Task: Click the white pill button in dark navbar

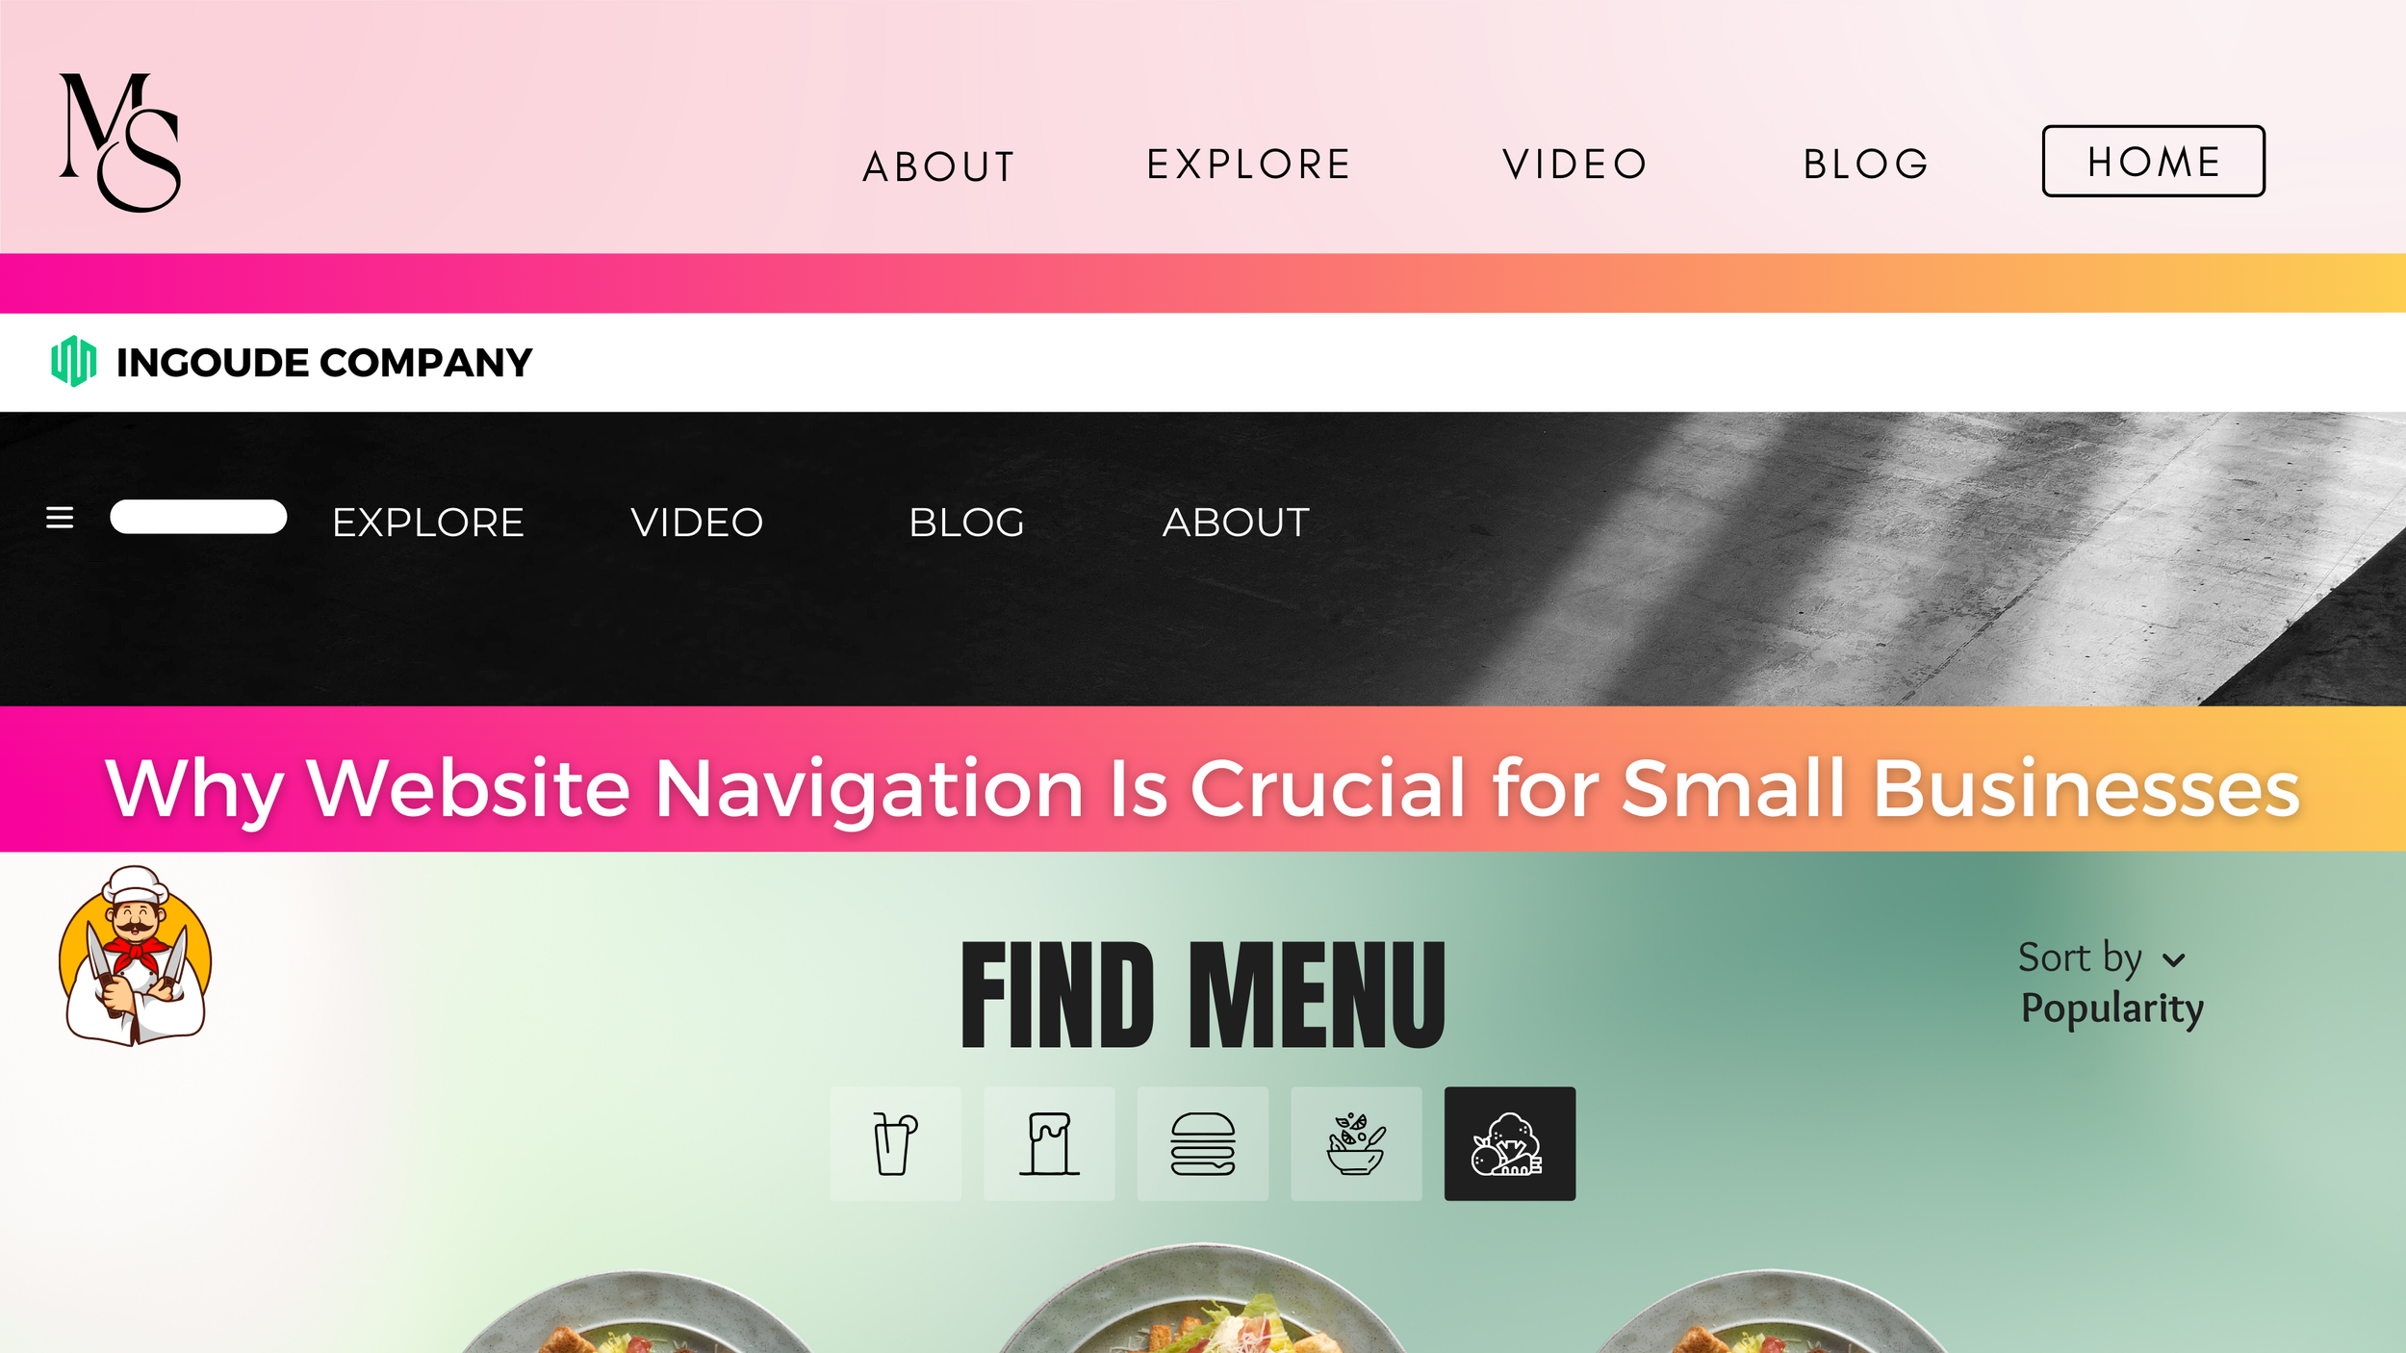Action: point(198,517)
